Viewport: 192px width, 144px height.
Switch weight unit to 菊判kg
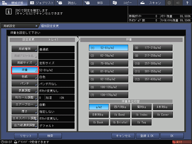141,107
